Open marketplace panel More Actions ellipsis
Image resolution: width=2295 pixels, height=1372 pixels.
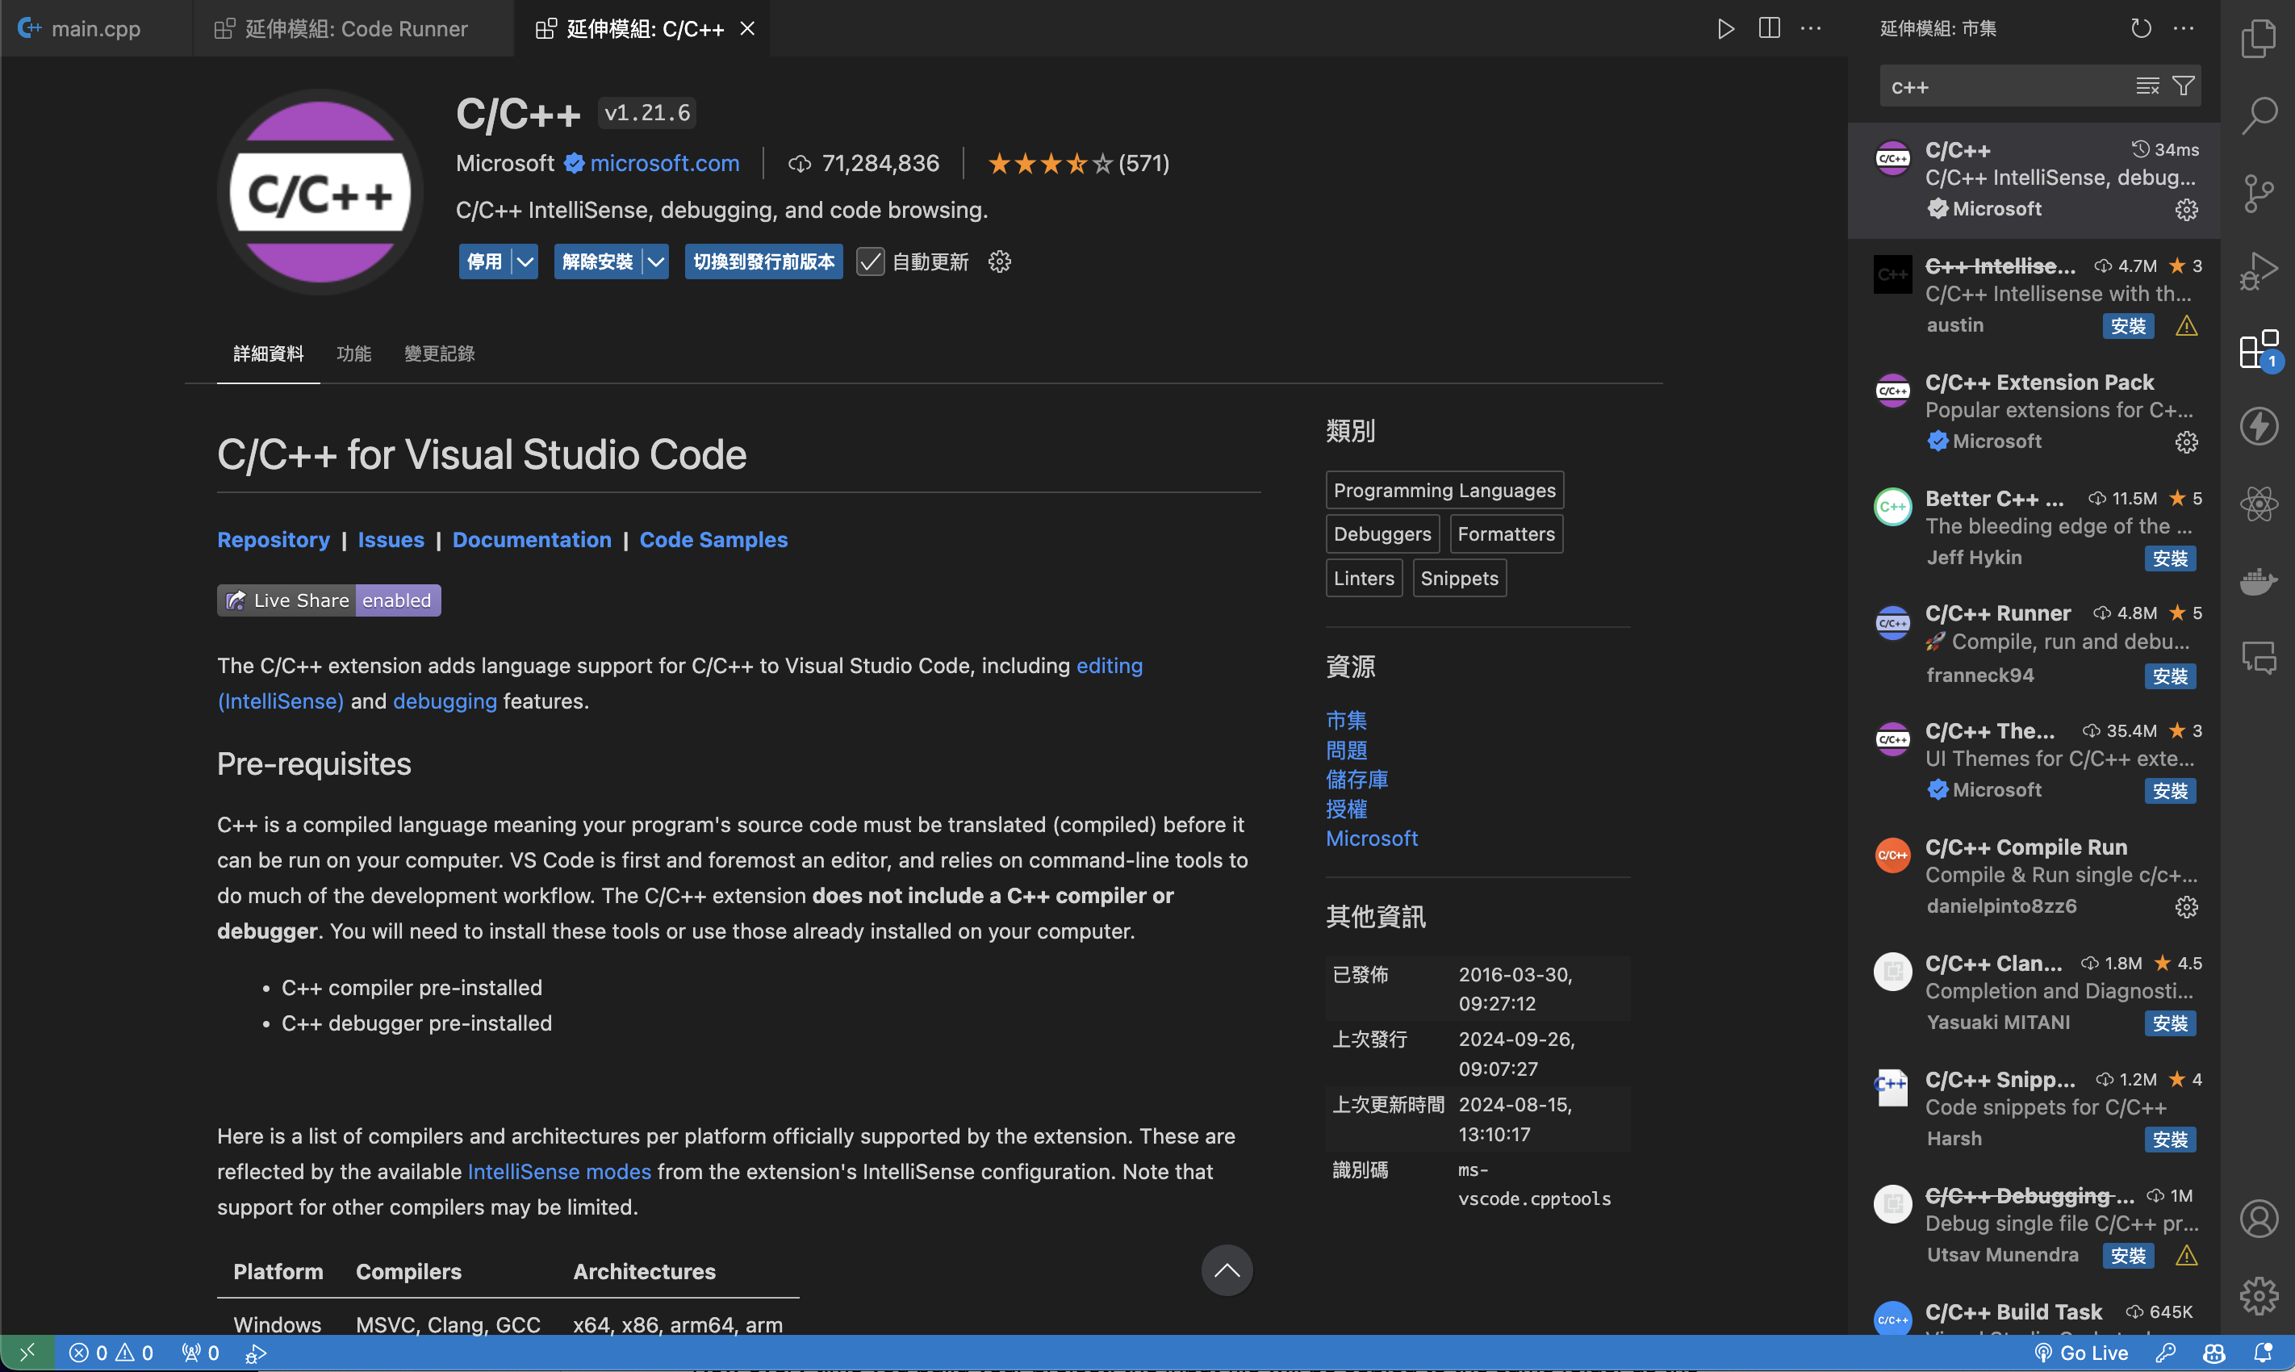pyautogui.click(x=2183, y=29)
